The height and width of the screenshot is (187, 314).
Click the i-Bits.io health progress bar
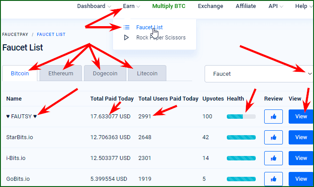(241, 158)
